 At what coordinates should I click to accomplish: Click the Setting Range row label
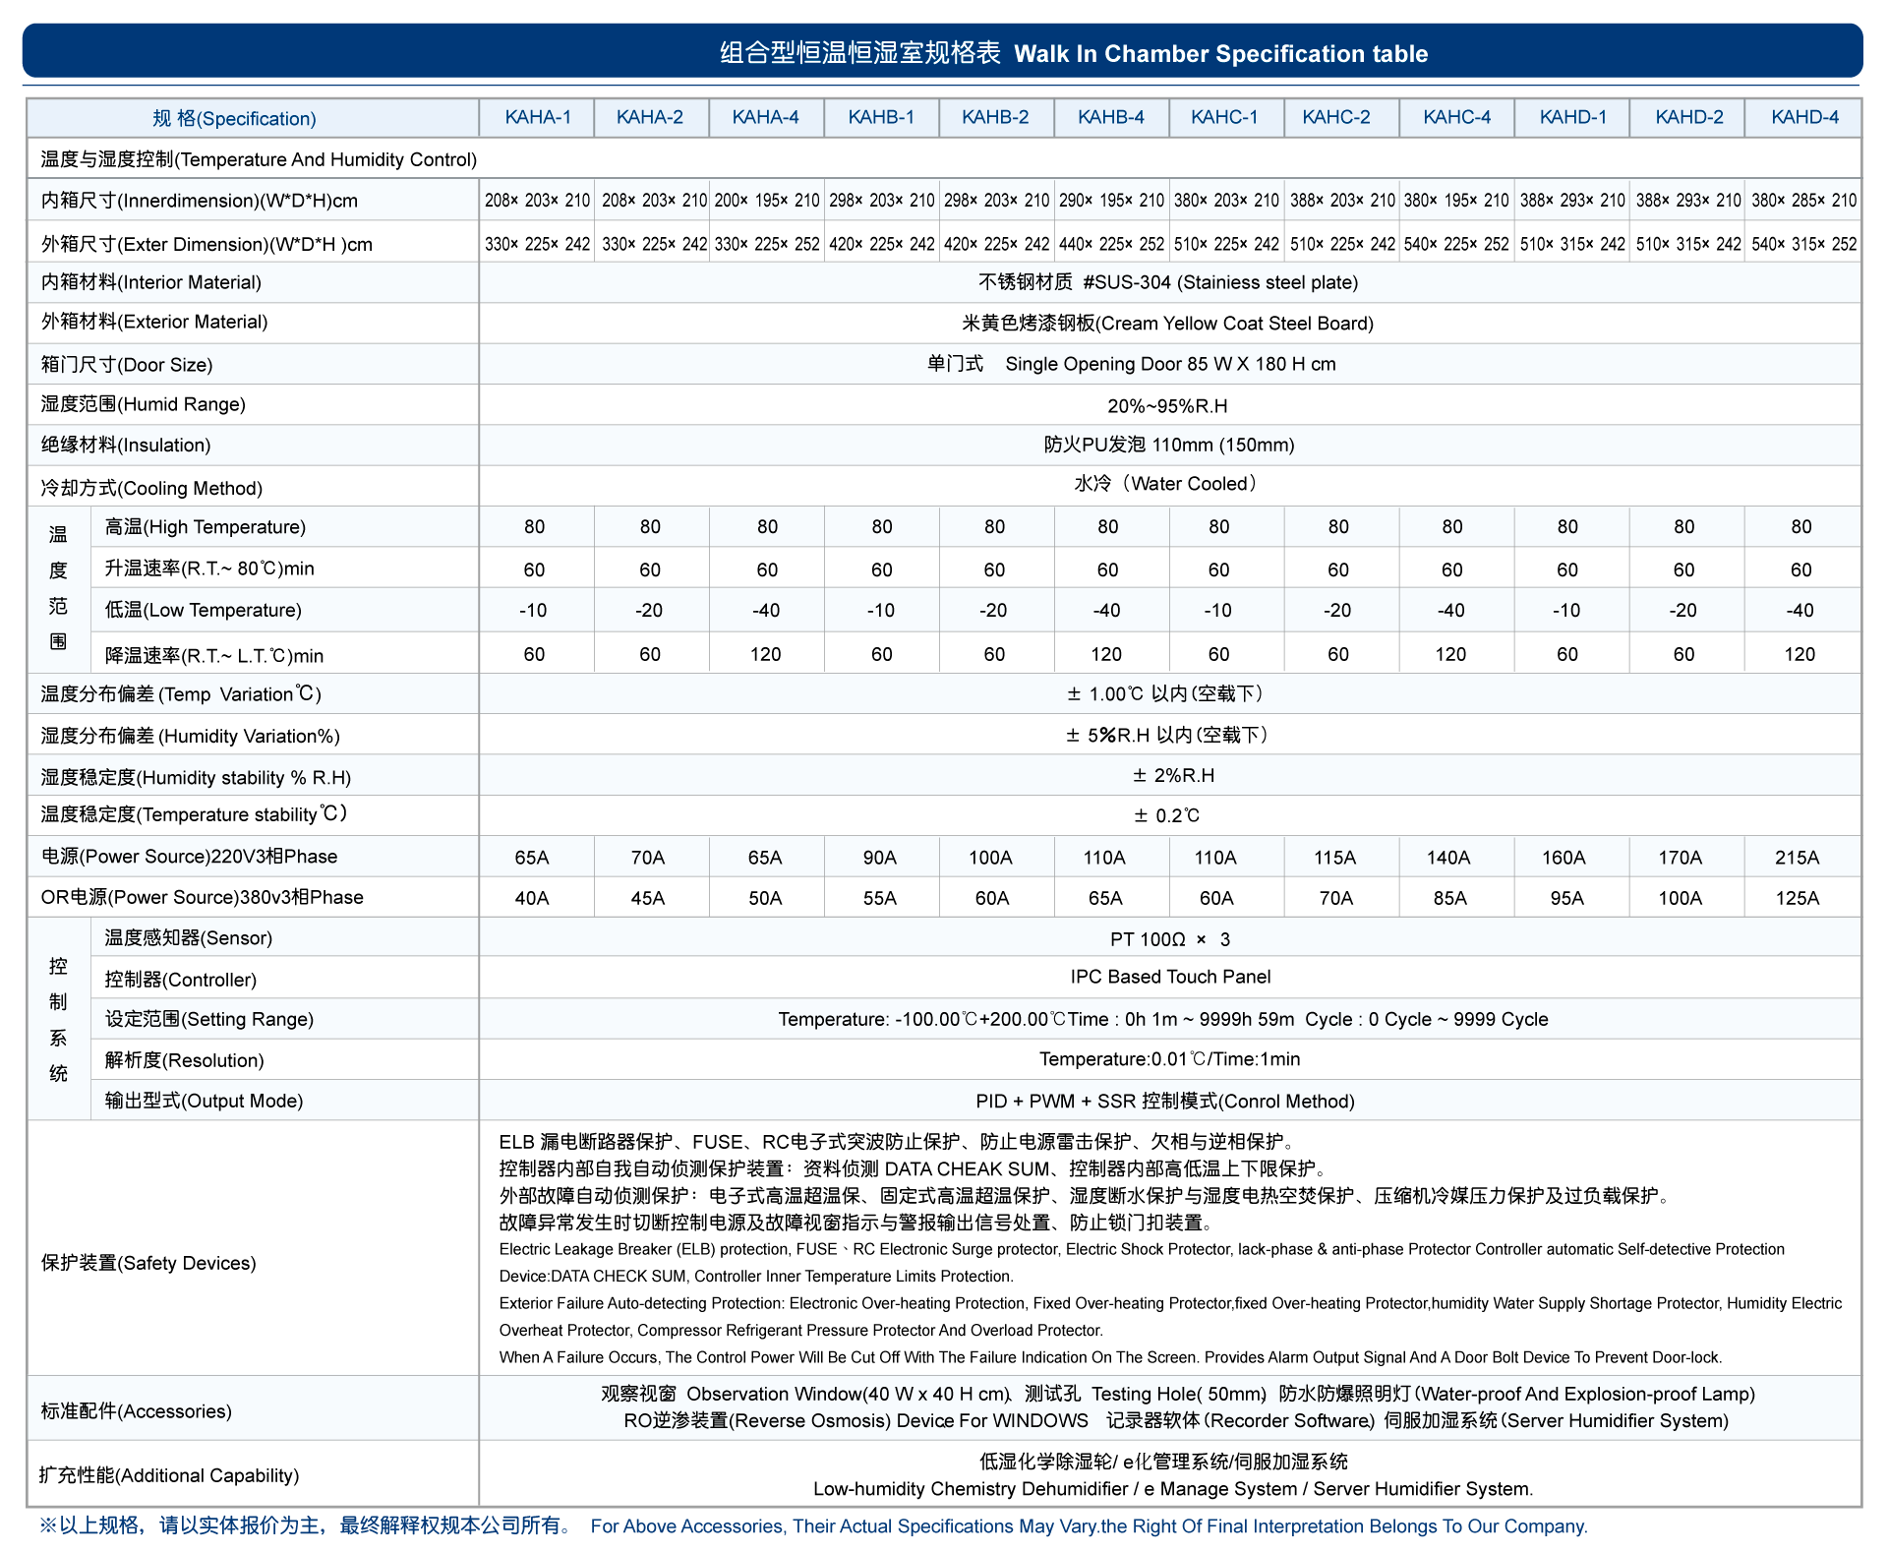click(x=209, y=1019)
